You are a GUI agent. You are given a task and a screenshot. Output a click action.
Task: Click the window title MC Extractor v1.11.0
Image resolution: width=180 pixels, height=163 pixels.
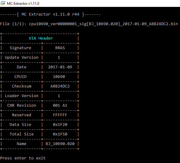point(23,4)
